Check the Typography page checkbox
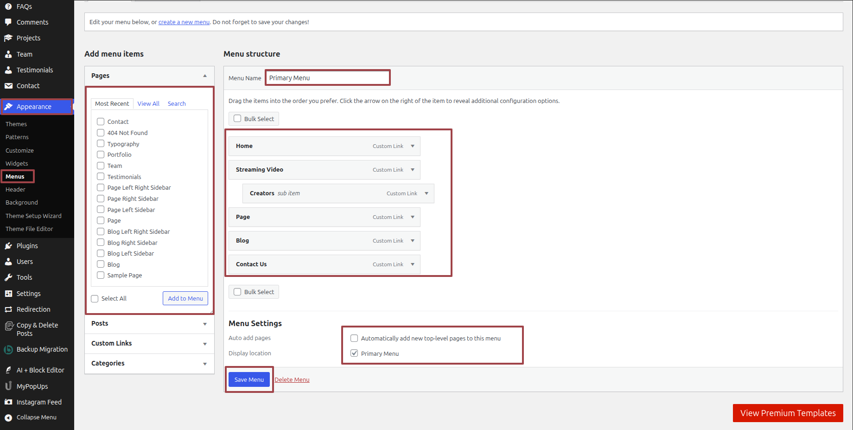Viewport: 853px width, 430px height. click(x=101, y=144)
